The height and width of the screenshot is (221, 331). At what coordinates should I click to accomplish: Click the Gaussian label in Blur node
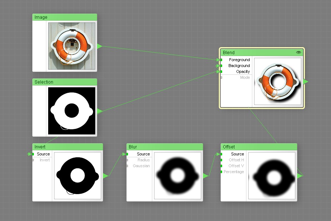pyautogui.click(x=141, y=166)
